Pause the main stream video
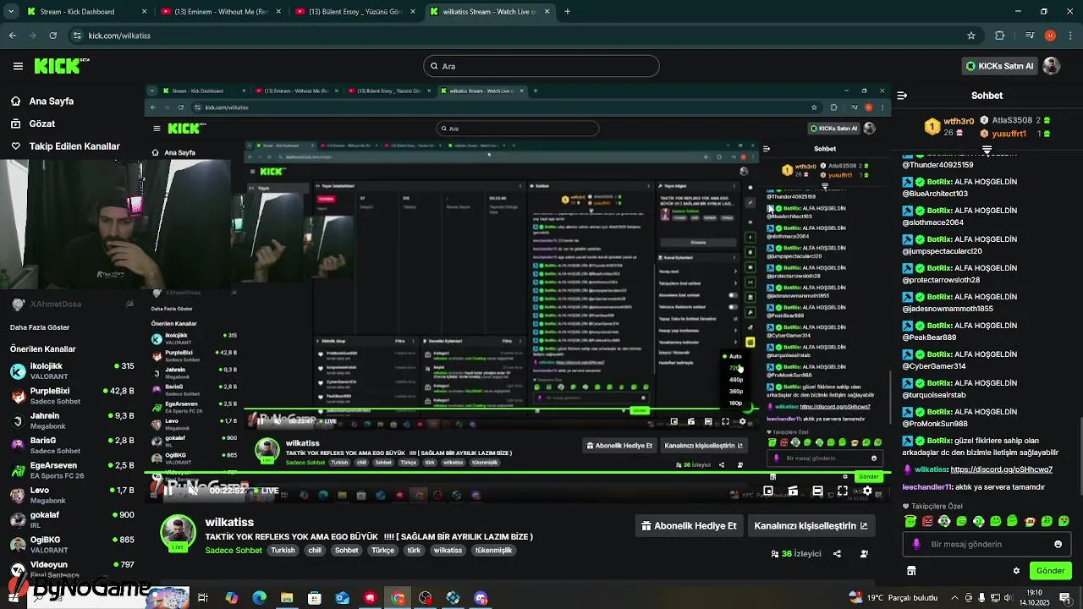Image resolution: width=1083 pixels, height=609 pixels. point(169,490)
